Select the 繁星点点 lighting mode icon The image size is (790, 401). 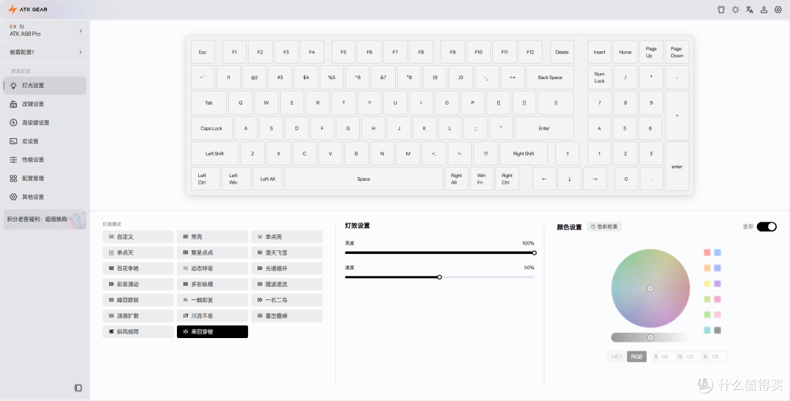pyautogui.click(x=185, y=252)
